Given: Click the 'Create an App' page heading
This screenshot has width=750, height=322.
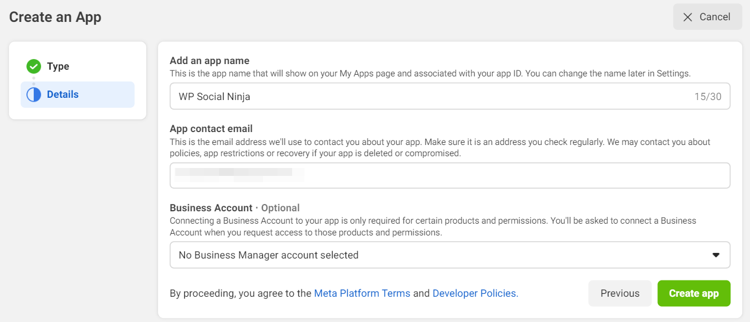Looking at the screenshot, I should (x=55, y=17).
